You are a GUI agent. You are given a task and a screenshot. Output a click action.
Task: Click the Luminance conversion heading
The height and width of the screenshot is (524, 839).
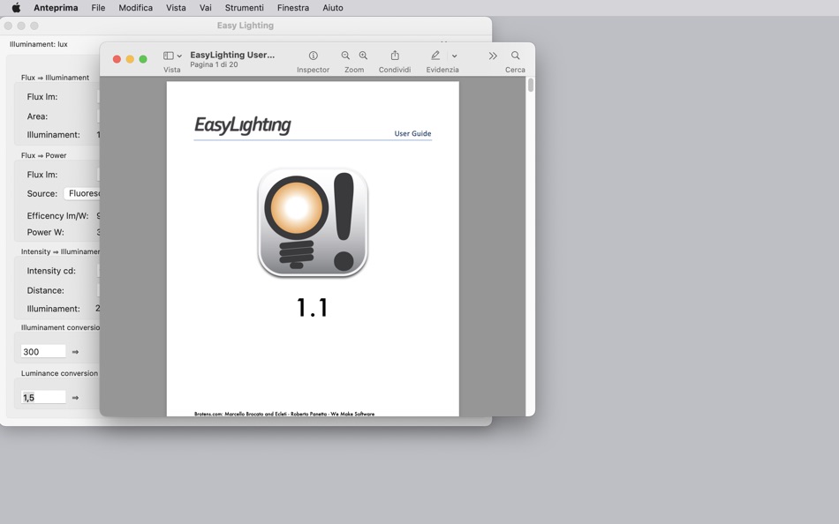point(59,373)
